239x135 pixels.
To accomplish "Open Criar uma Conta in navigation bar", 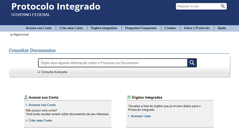I will [71, 28].
